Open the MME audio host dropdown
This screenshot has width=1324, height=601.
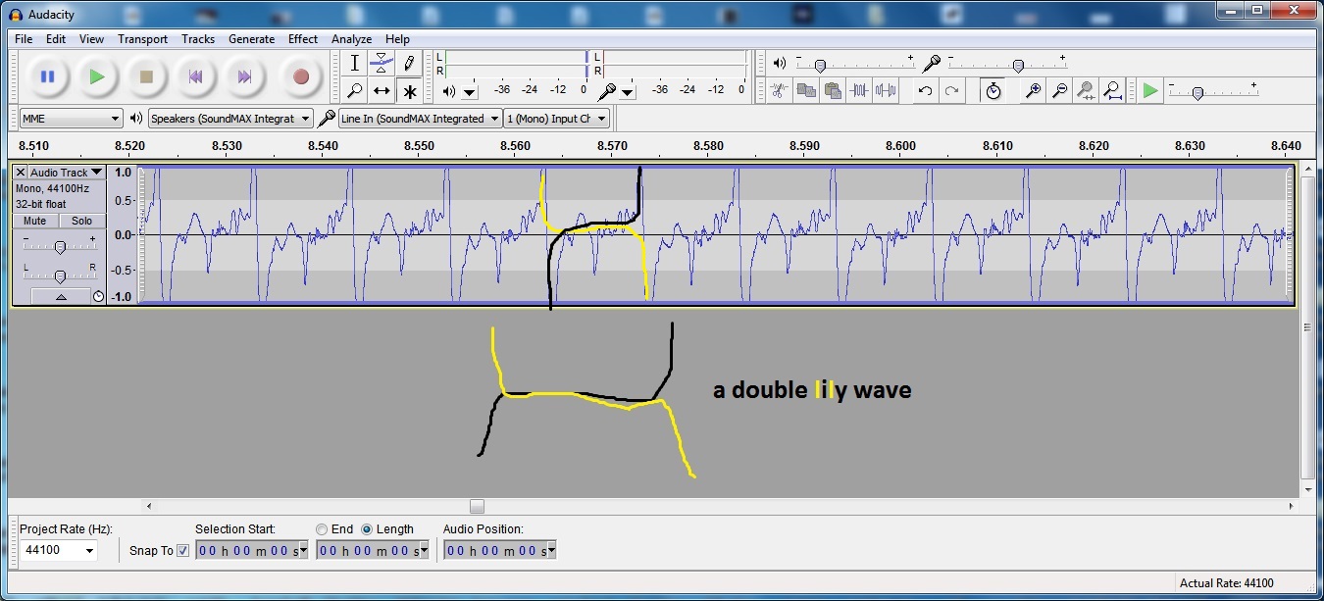[x=71, y=119]
